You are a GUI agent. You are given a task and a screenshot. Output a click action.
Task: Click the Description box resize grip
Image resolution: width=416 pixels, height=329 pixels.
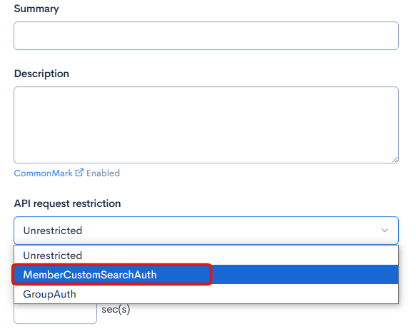point(395,159)
